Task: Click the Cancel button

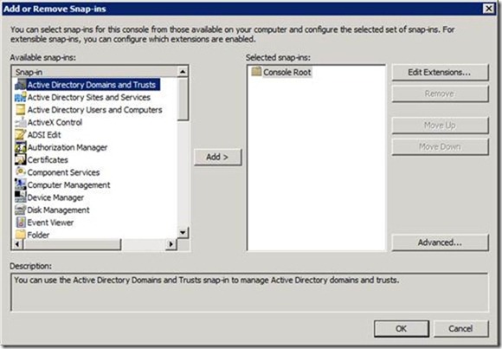Action: [461, 328]
